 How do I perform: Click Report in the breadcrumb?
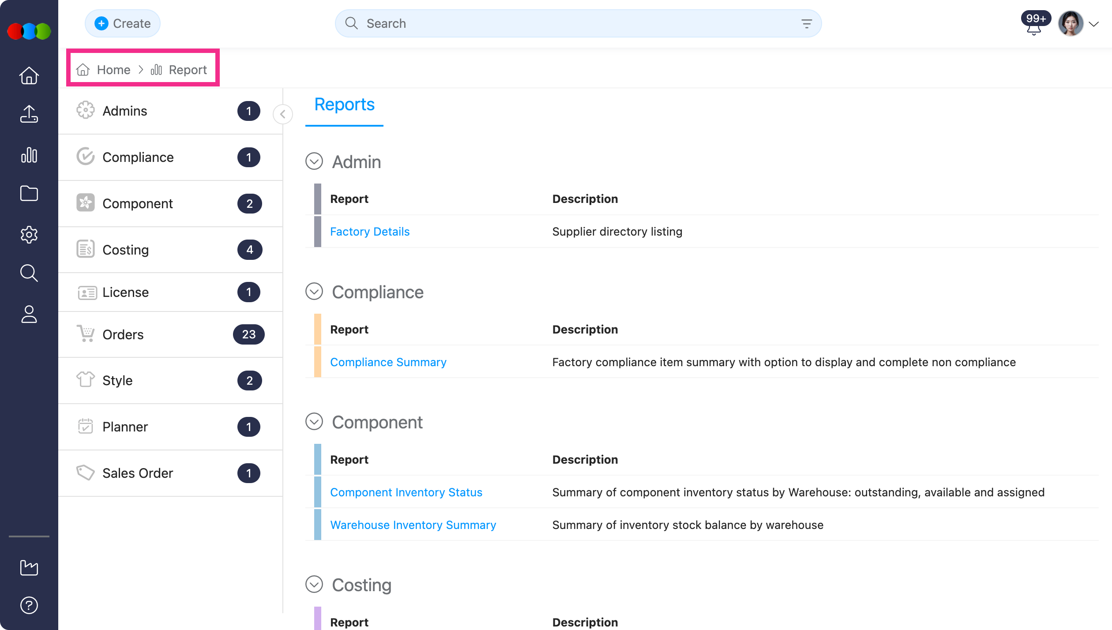tap(188, 70)
